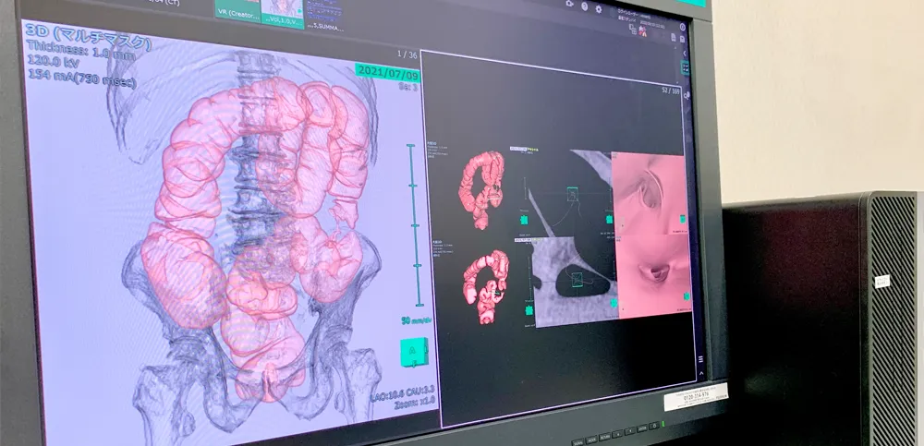Viewport: 924px width, 446px height.
Task: Click the camera capture icon in top bar
Action: coord(570,4)
